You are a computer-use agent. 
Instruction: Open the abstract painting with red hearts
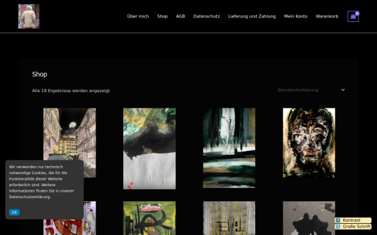[x=150, y=149]
